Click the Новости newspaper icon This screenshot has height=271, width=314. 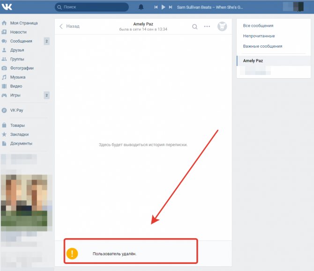(x=4, y=32)
